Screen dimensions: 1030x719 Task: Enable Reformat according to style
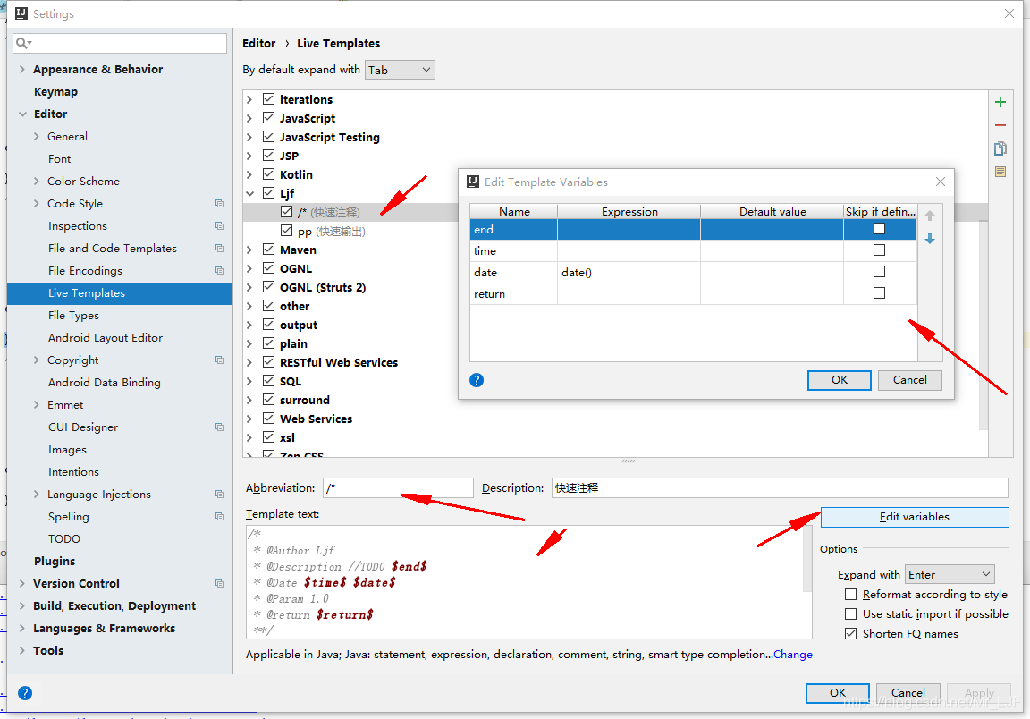[x=850, y=594]
